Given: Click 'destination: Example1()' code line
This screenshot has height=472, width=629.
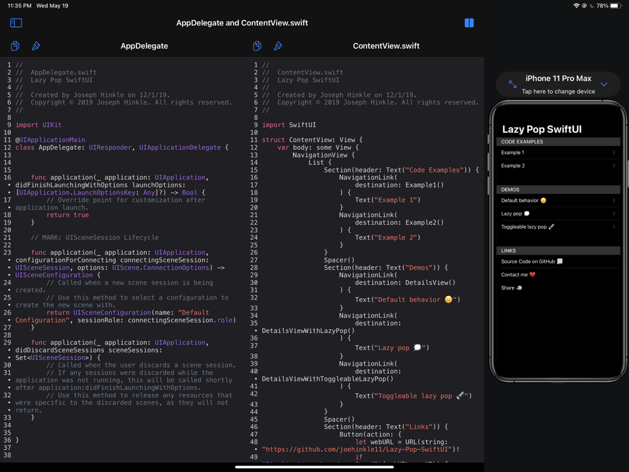Looking at the screenshot, I should pos(399,185).
